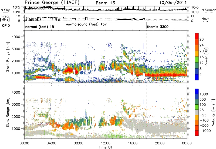
Task: Click the 'N.Search' legend label
Action: click(x=208, y=10)
